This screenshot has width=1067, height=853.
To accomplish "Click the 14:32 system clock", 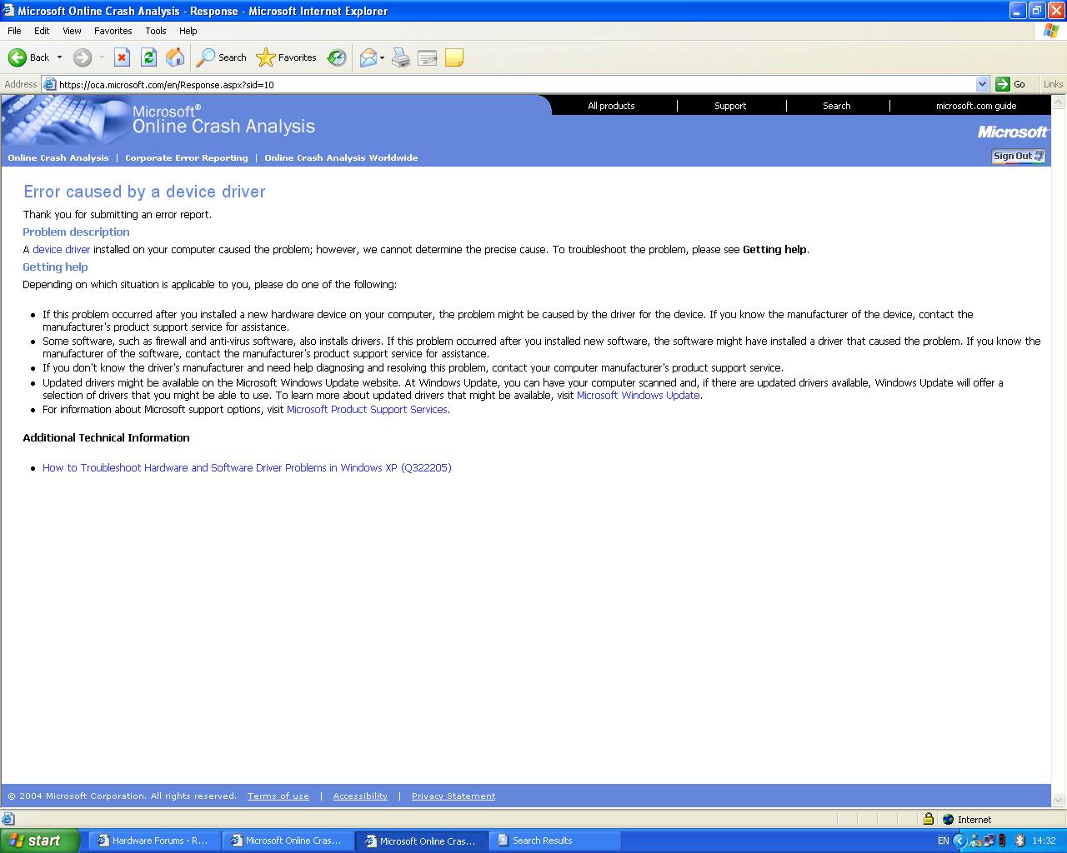I will point(1044,841).
